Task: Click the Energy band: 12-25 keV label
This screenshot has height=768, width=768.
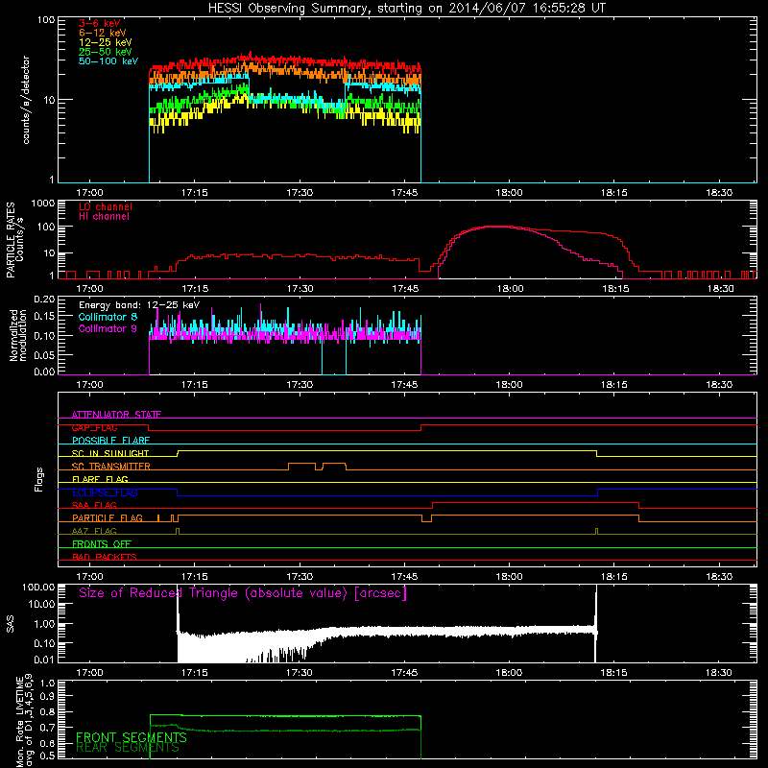Action: click(x=139, y=305)
